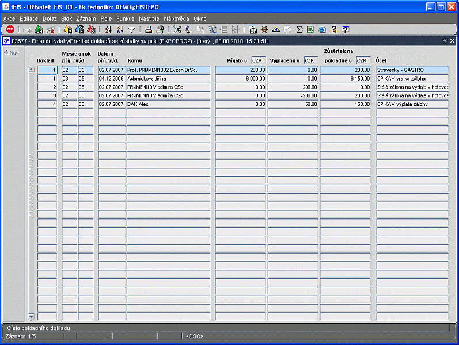Open the Funkce menu

point(126,18)
